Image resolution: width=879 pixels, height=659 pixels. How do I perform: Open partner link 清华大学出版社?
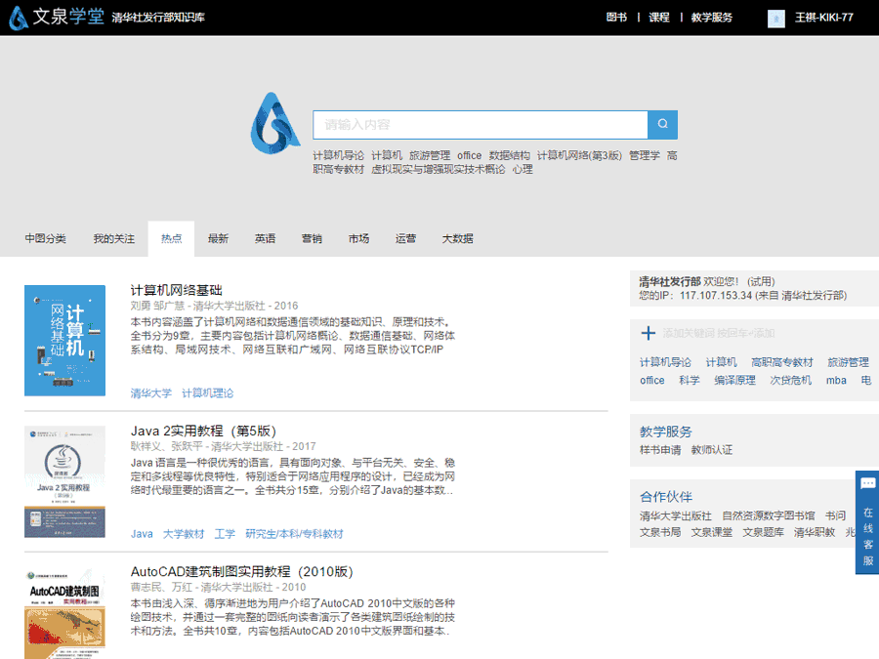pyautogui.click(x=676, y=516)
